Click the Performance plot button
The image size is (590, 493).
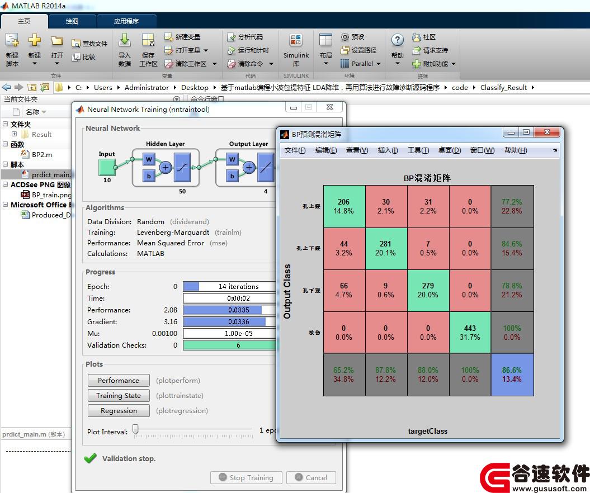tap(119, 380)
